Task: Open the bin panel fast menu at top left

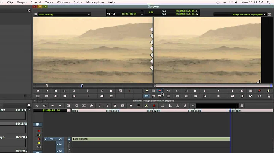Action: tap(29, 11)
